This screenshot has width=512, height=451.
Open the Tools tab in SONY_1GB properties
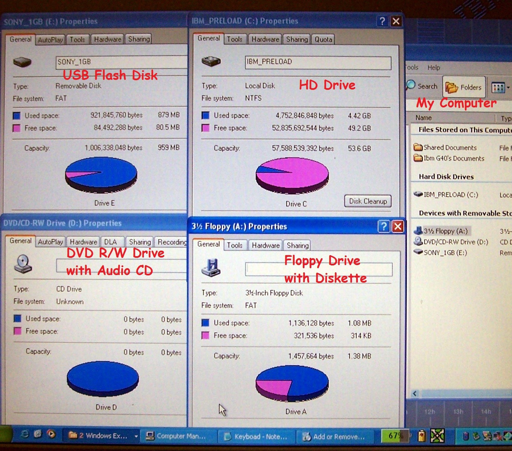tap(77, 40)
